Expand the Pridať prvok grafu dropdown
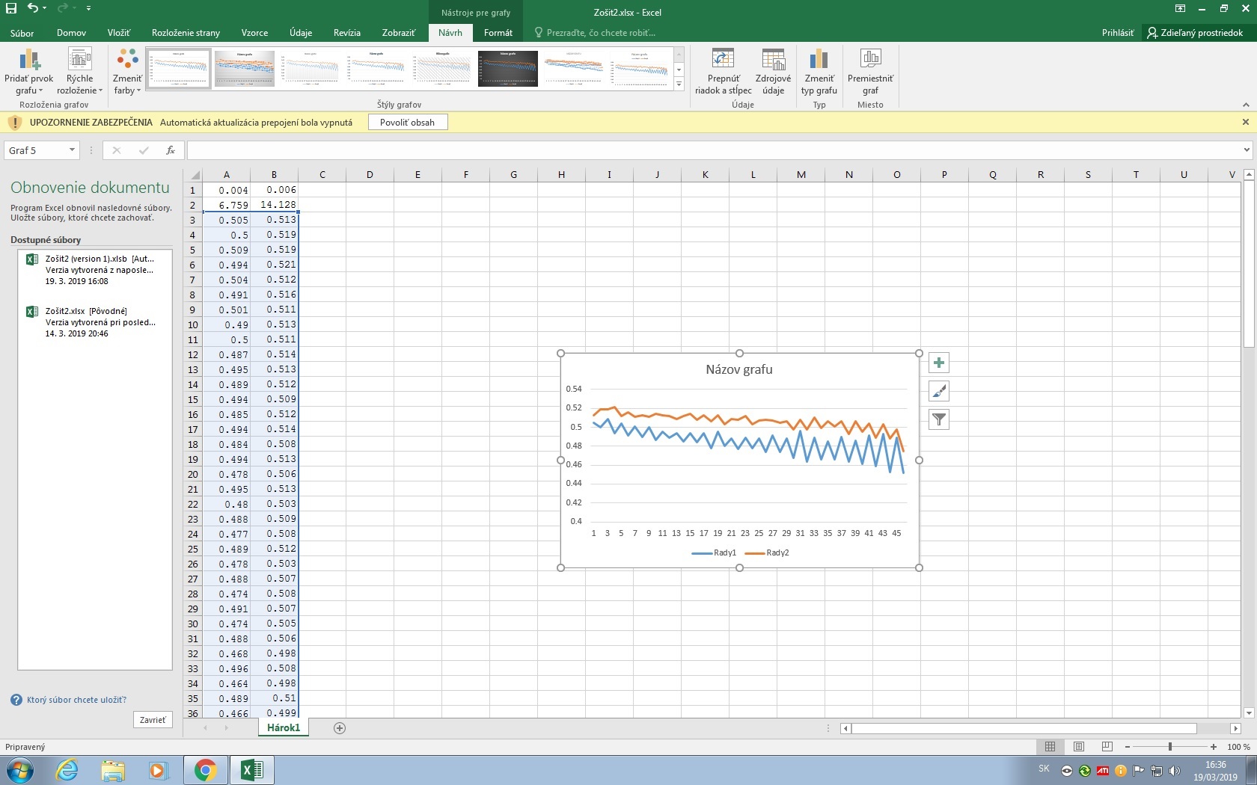The image size is (1257, 785). 29,72
